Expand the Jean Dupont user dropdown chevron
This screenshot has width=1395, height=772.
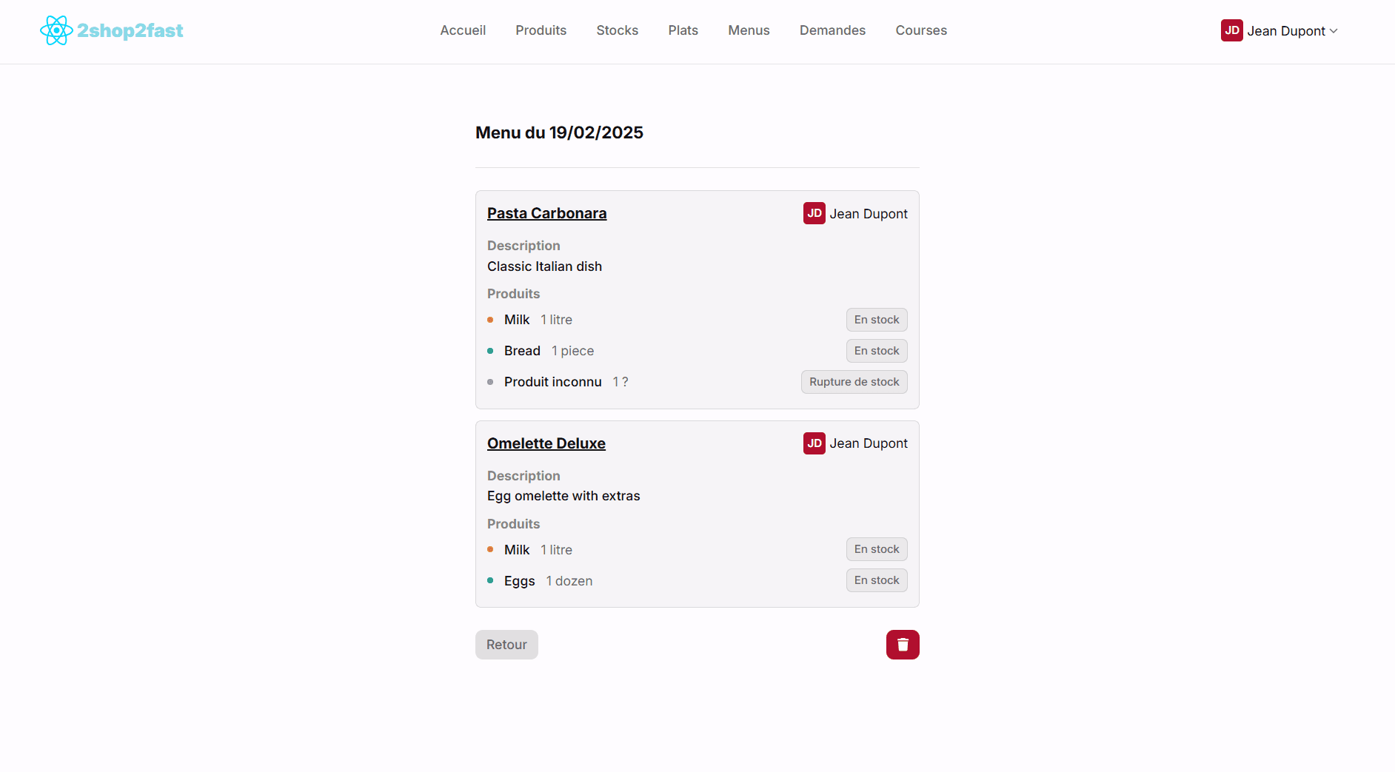pyautogui.click(x=1334, y=31)
